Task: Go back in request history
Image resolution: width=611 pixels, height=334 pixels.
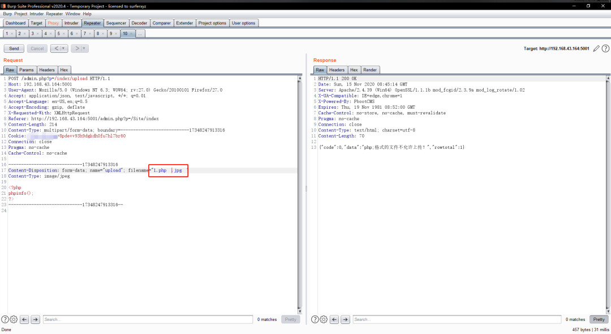Action: coord(57,48)
